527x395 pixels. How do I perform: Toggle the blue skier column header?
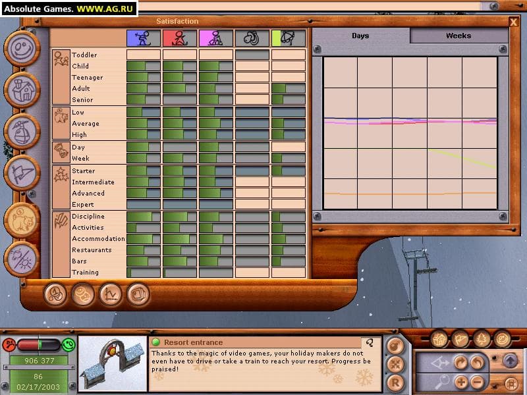tap(144, 39)
